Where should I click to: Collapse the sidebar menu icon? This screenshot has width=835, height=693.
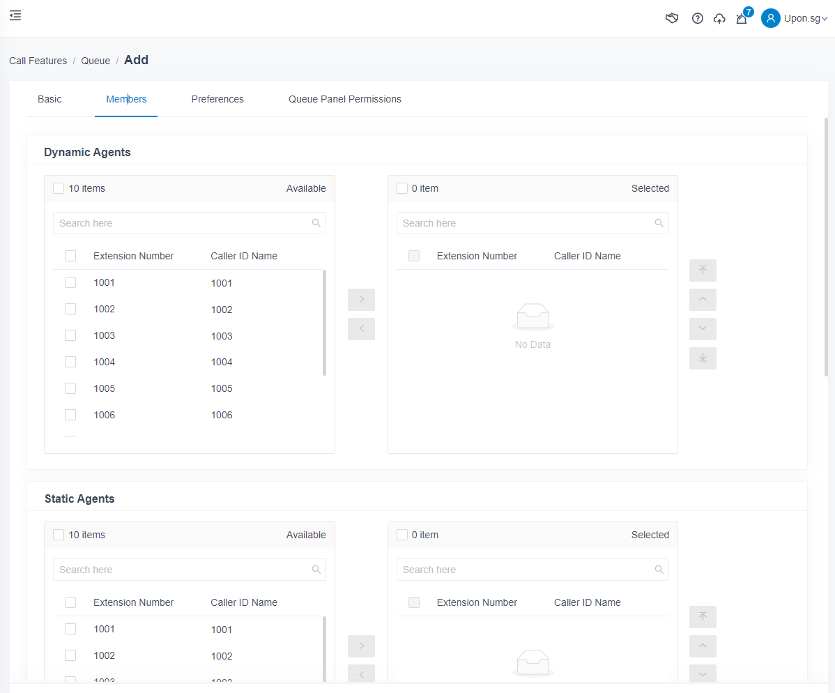15,15
